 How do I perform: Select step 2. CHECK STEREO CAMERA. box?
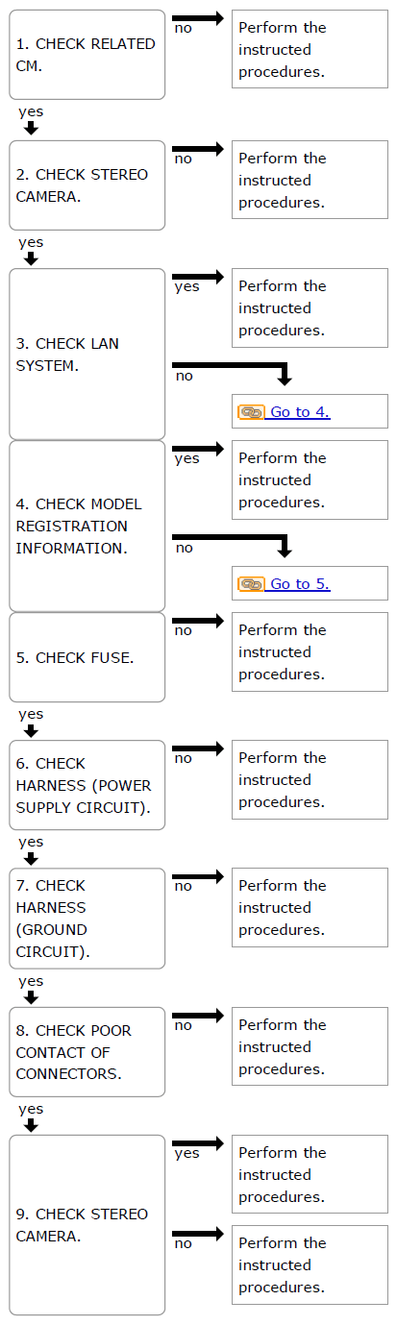pos(87,185)
